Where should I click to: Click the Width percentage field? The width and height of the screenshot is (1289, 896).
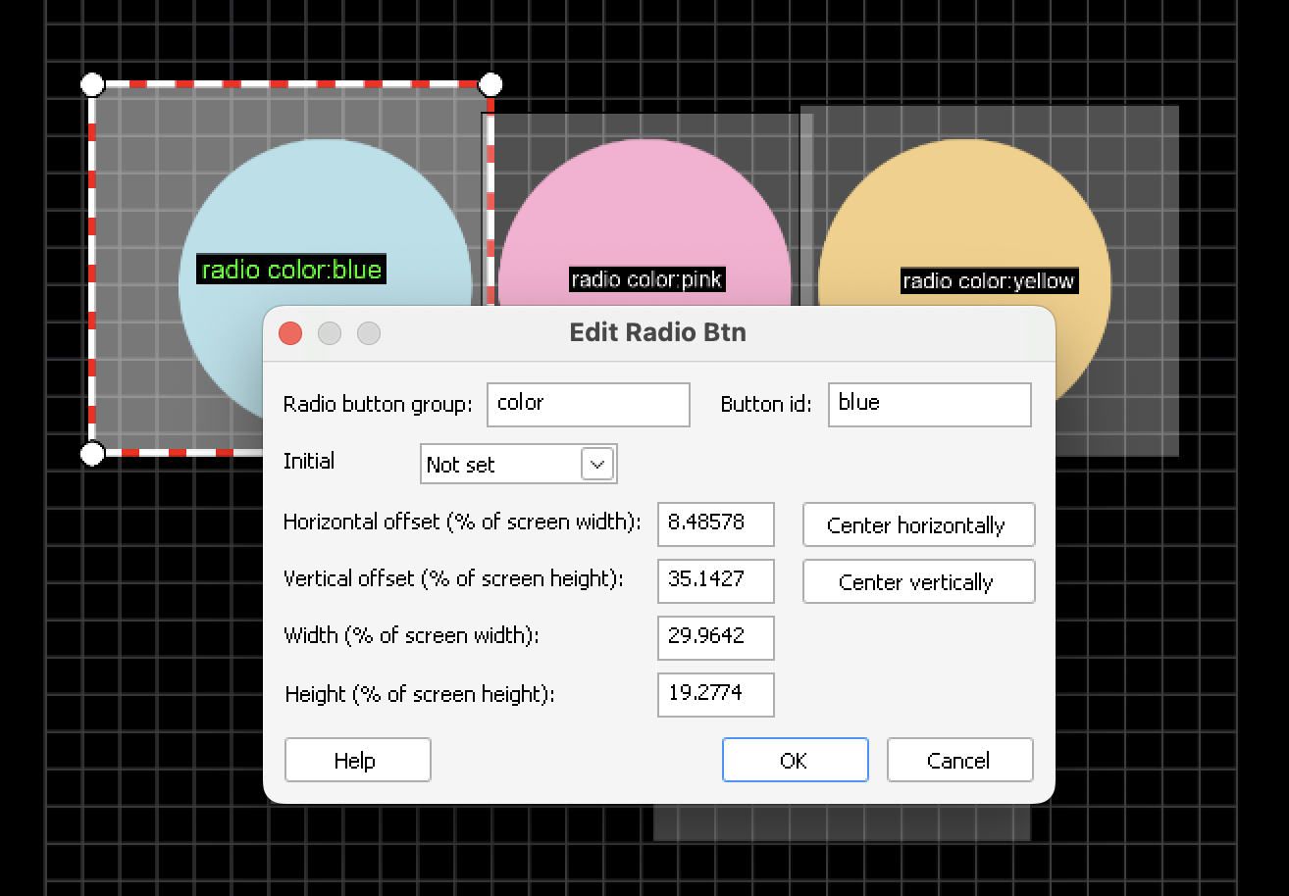[x=715, y=637]
